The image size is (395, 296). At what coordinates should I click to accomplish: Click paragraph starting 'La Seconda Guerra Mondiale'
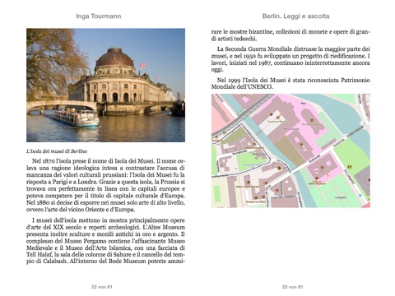coord(290,59)
